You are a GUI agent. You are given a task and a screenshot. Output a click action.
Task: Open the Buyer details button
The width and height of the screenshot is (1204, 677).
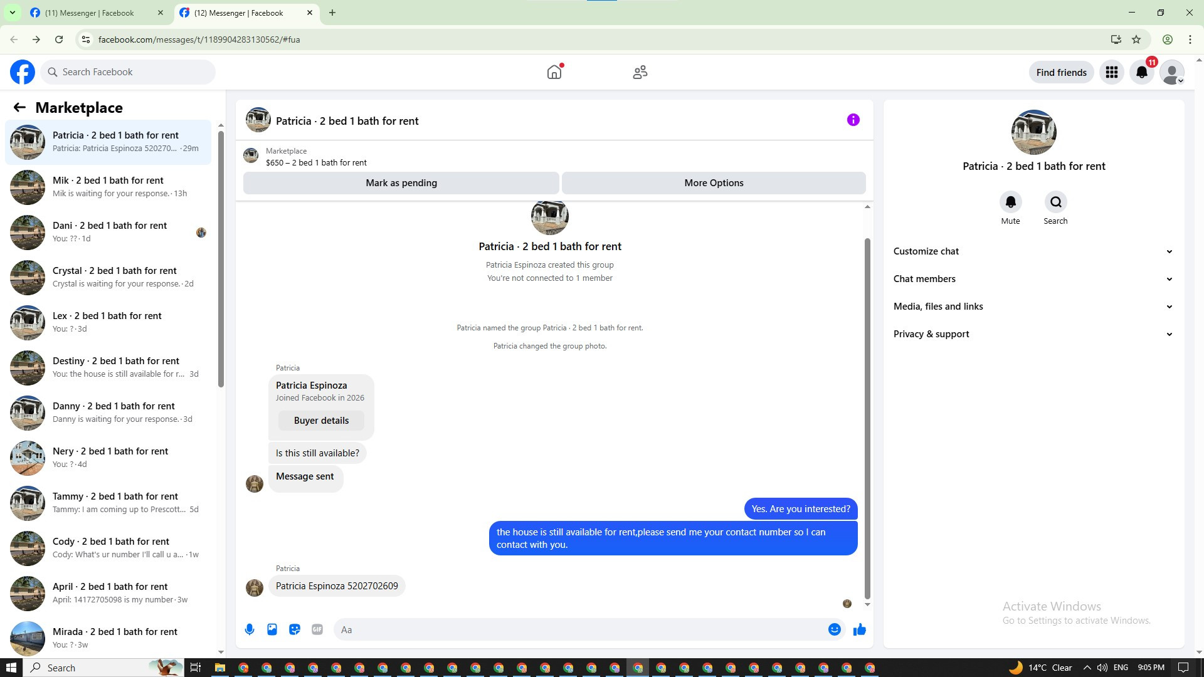click(x=321, y=421)
